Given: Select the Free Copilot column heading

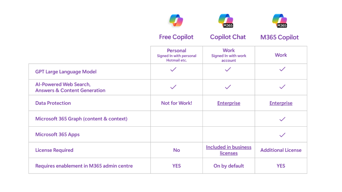Looking at the screenshot, I should (176, 37).
